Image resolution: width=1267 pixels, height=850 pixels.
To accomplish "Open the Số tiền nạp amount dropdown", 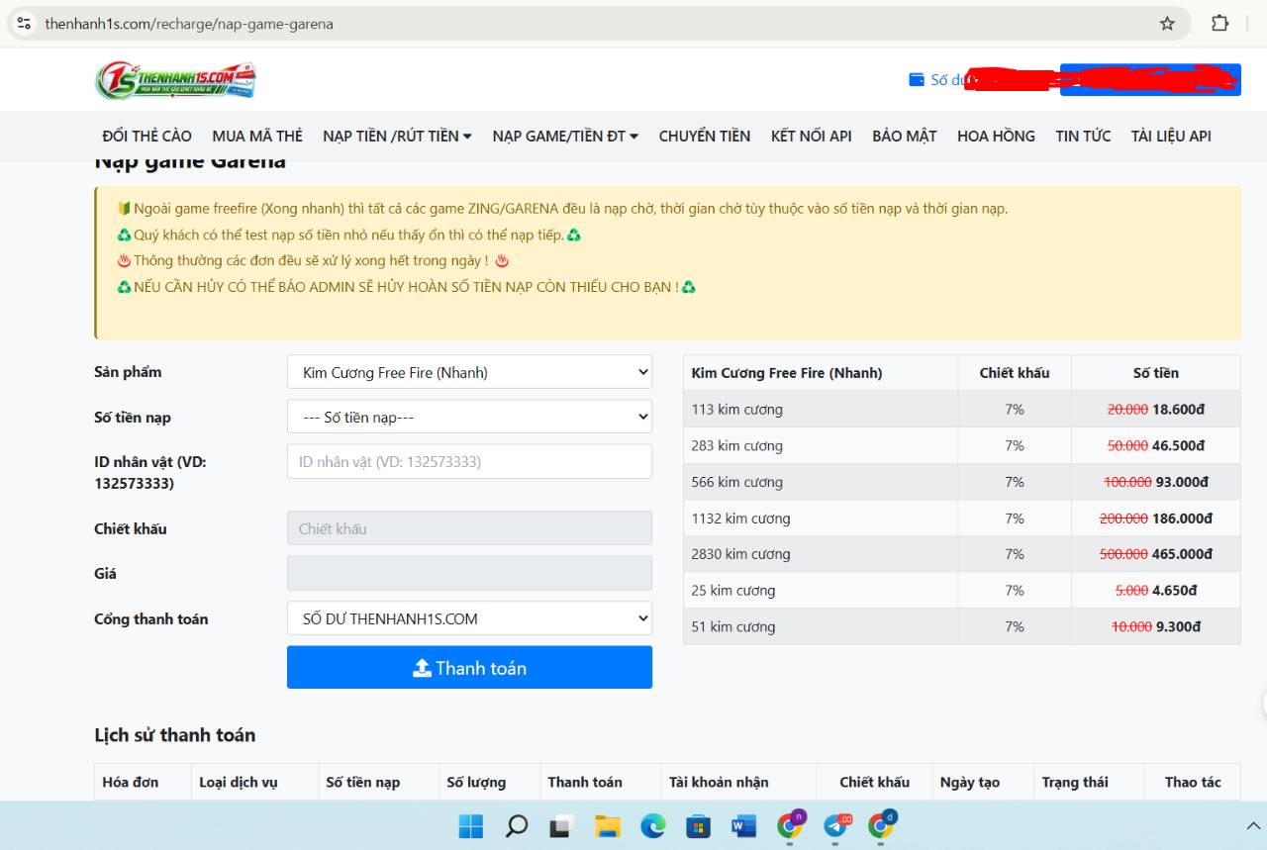I will click(469, 417).
